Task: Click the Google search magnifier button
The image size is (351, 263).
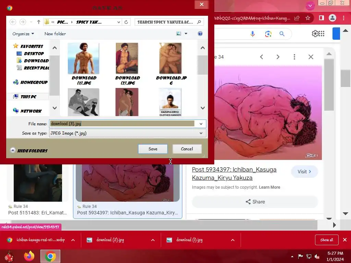Action: pyautogui.click(x=282, y=34)
